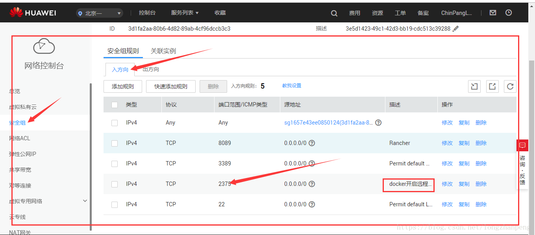Image resolution: width=535 pixels, height=235 pixels.
Task: Toggle the select-all header checkbox
Action: (x=115, y=105)
